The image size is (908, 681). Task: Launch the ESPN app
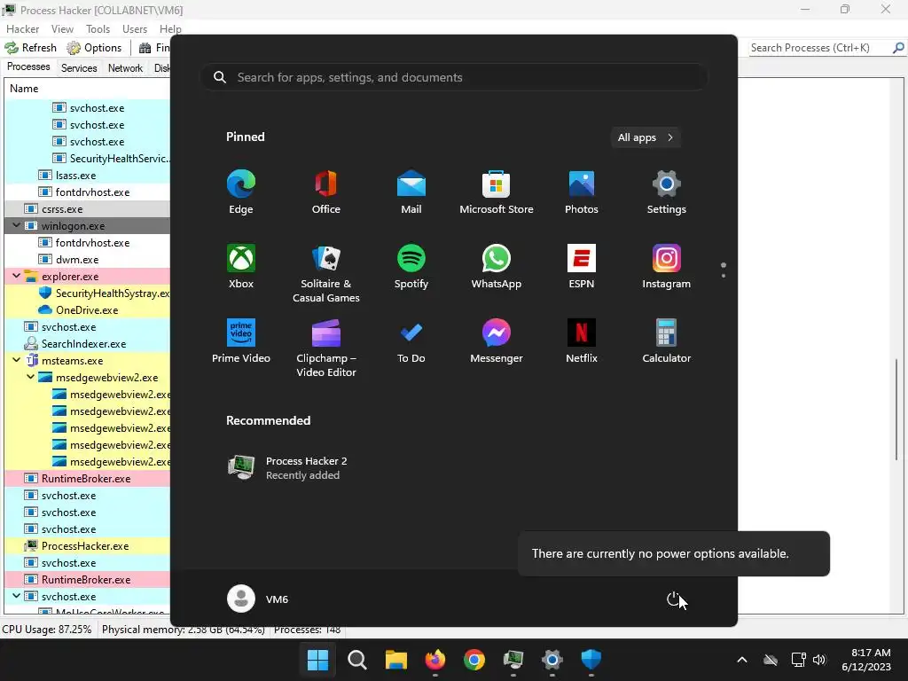point(582,266)
